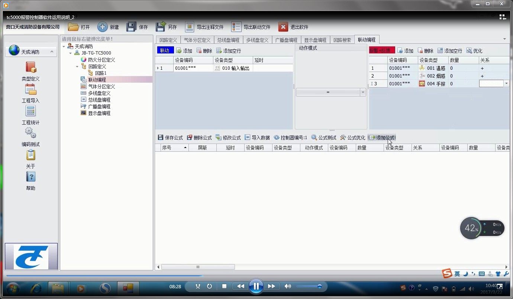Open 工程导入 in the left sidebar

tap(30, 93)
